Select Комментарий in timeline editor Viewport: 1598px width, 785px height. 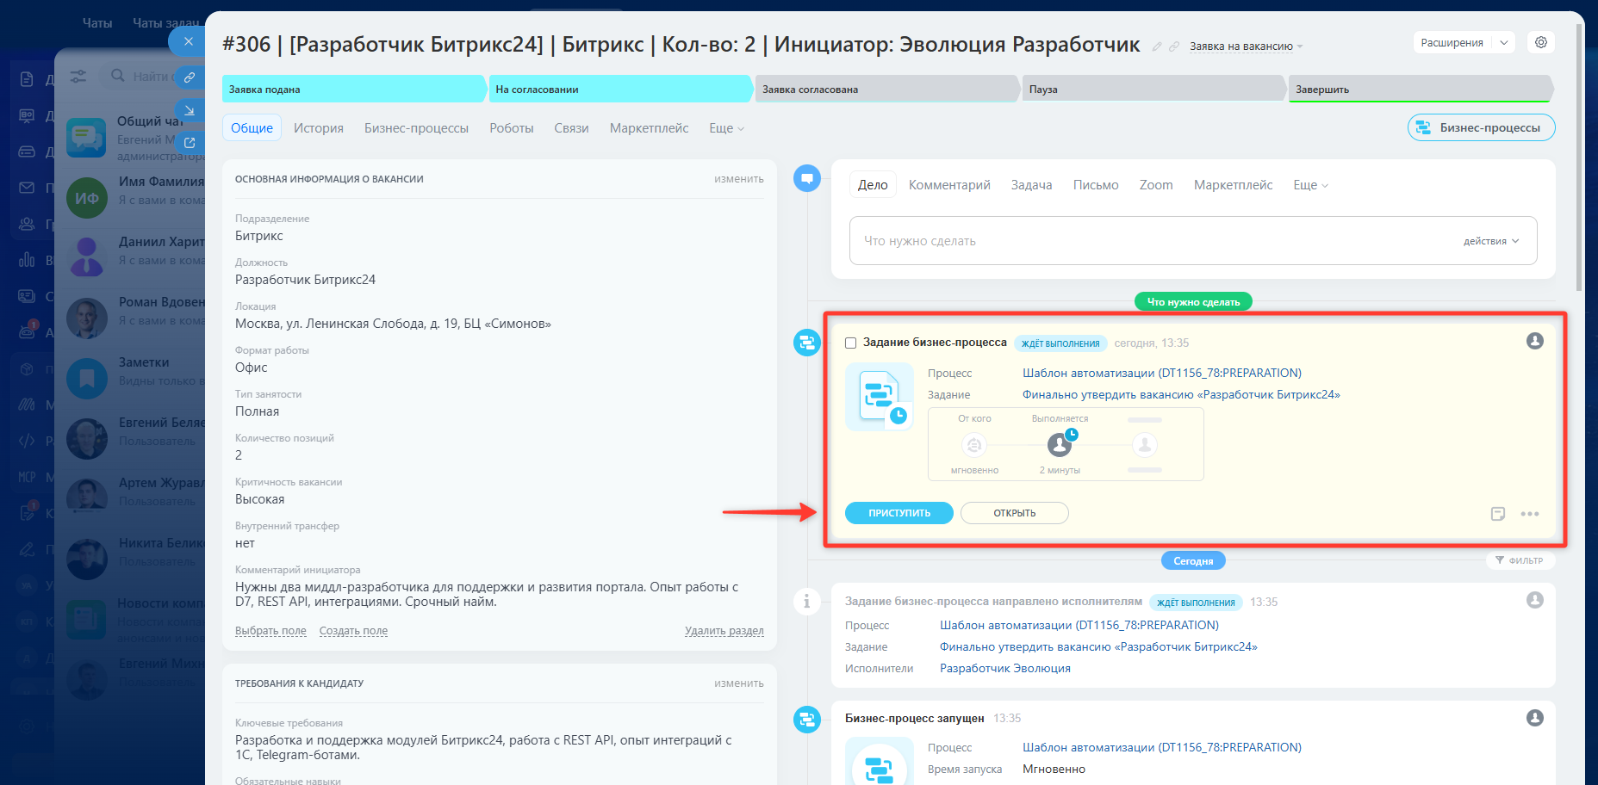click(x=949, y=185)
